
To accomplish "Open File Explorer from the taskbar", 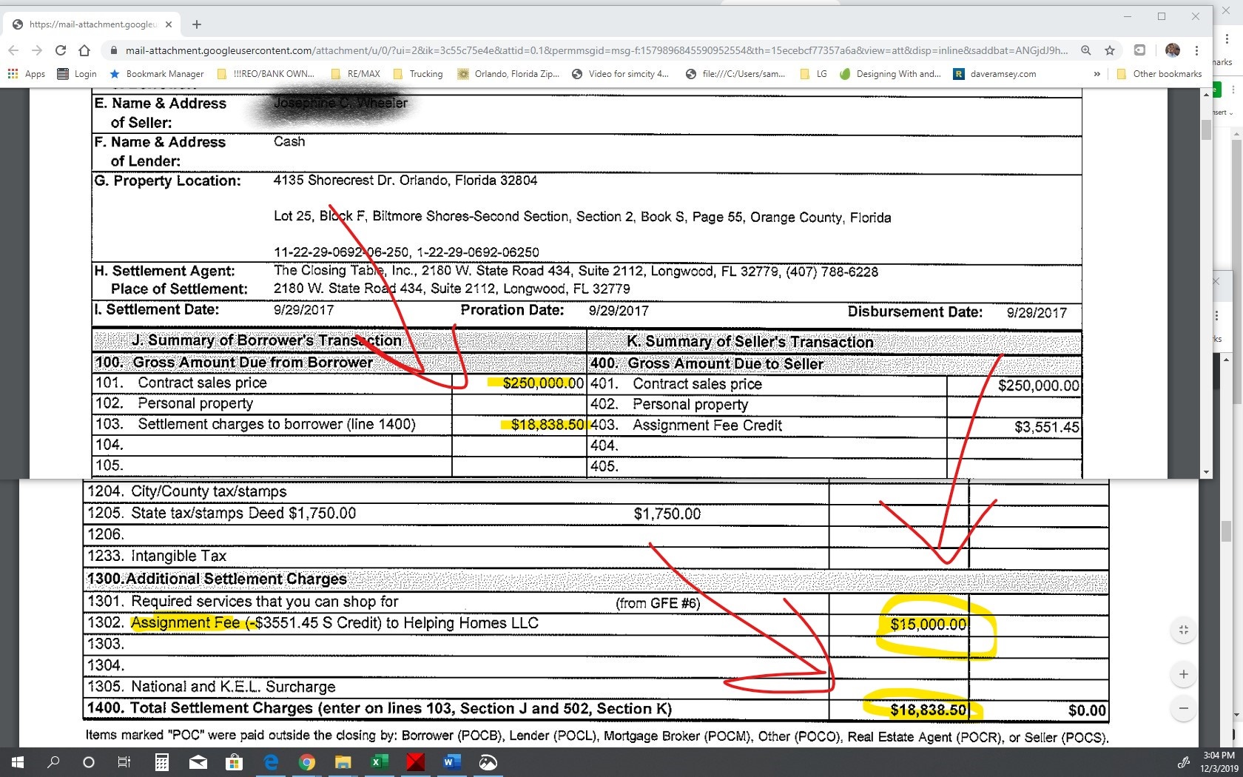I will pyautogui.click(x=343, y=762).
